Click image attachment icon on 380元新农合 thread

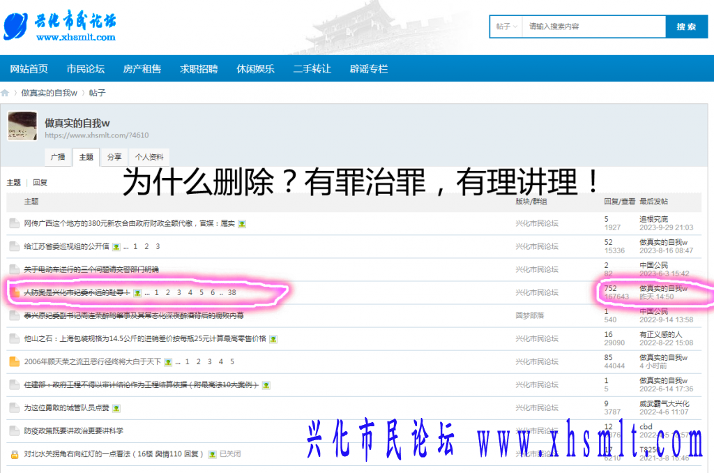click(x=242, y=224)
